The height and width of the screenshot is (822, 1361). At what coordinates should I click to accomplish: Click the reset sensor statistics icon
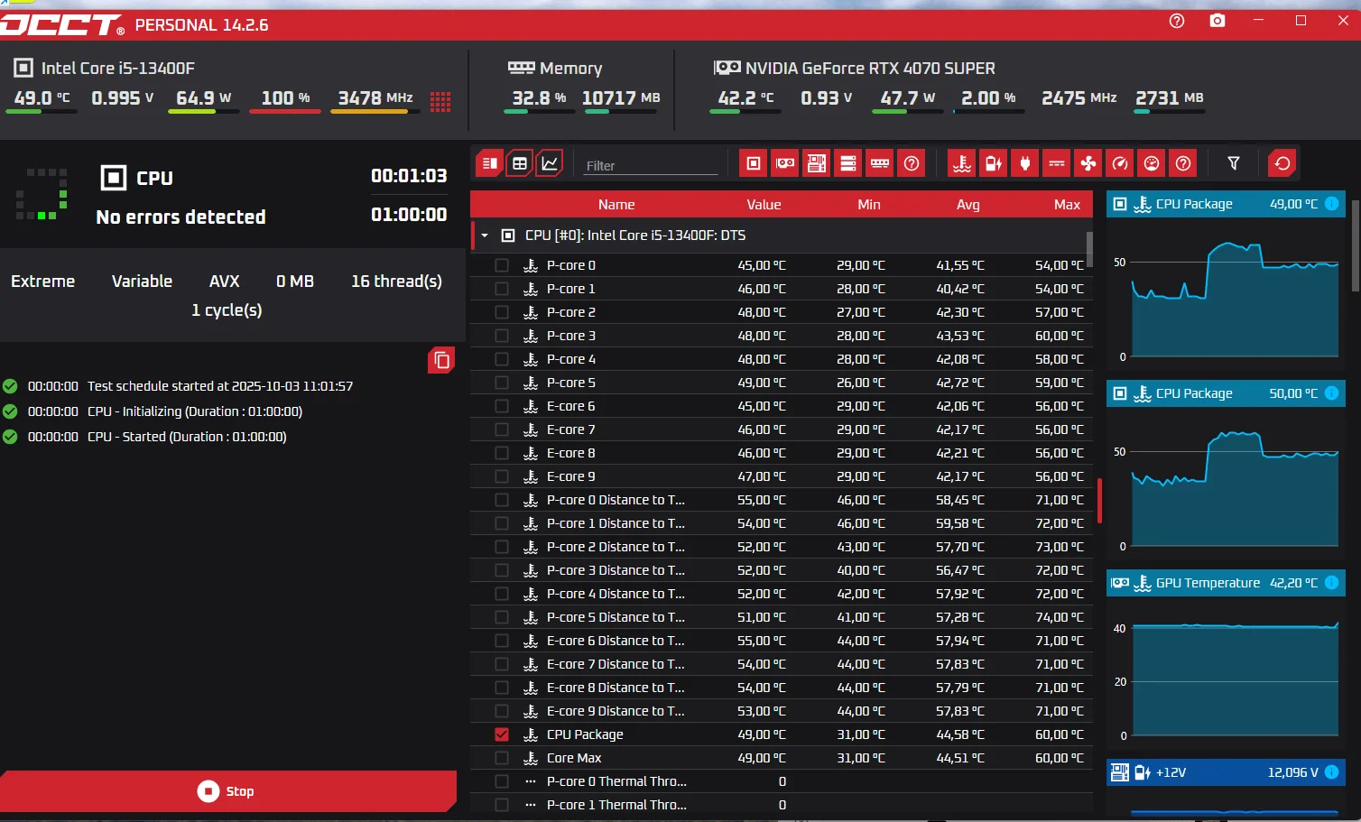tap(1282, 163)
